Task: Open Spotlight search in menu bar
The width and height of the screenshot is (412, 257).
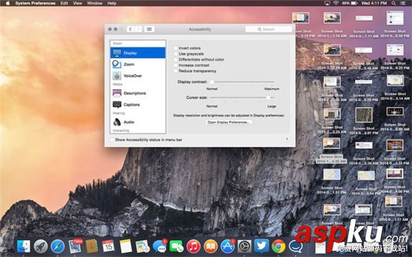Action: click(393, 3)
